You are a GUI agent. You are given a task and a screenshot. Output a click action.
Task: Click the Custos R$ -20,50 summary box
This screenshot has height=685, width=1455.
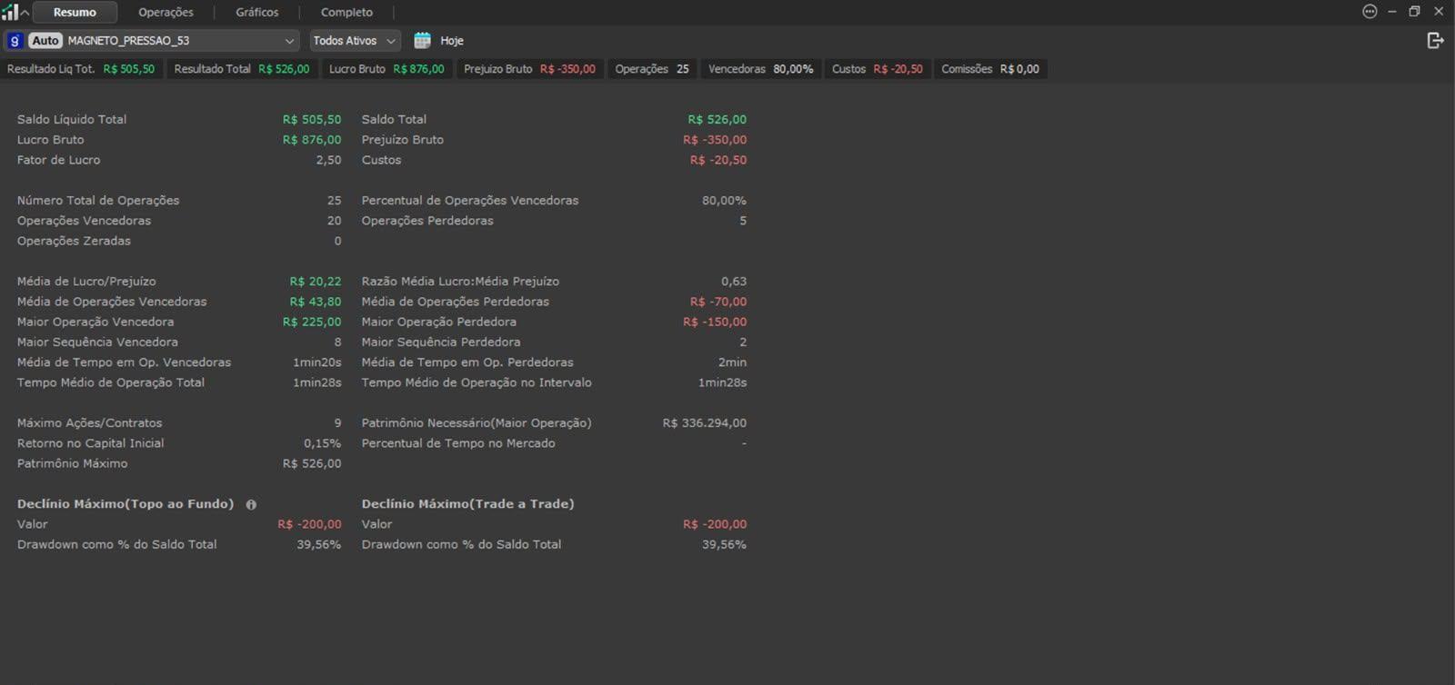[x=878, y=69]
